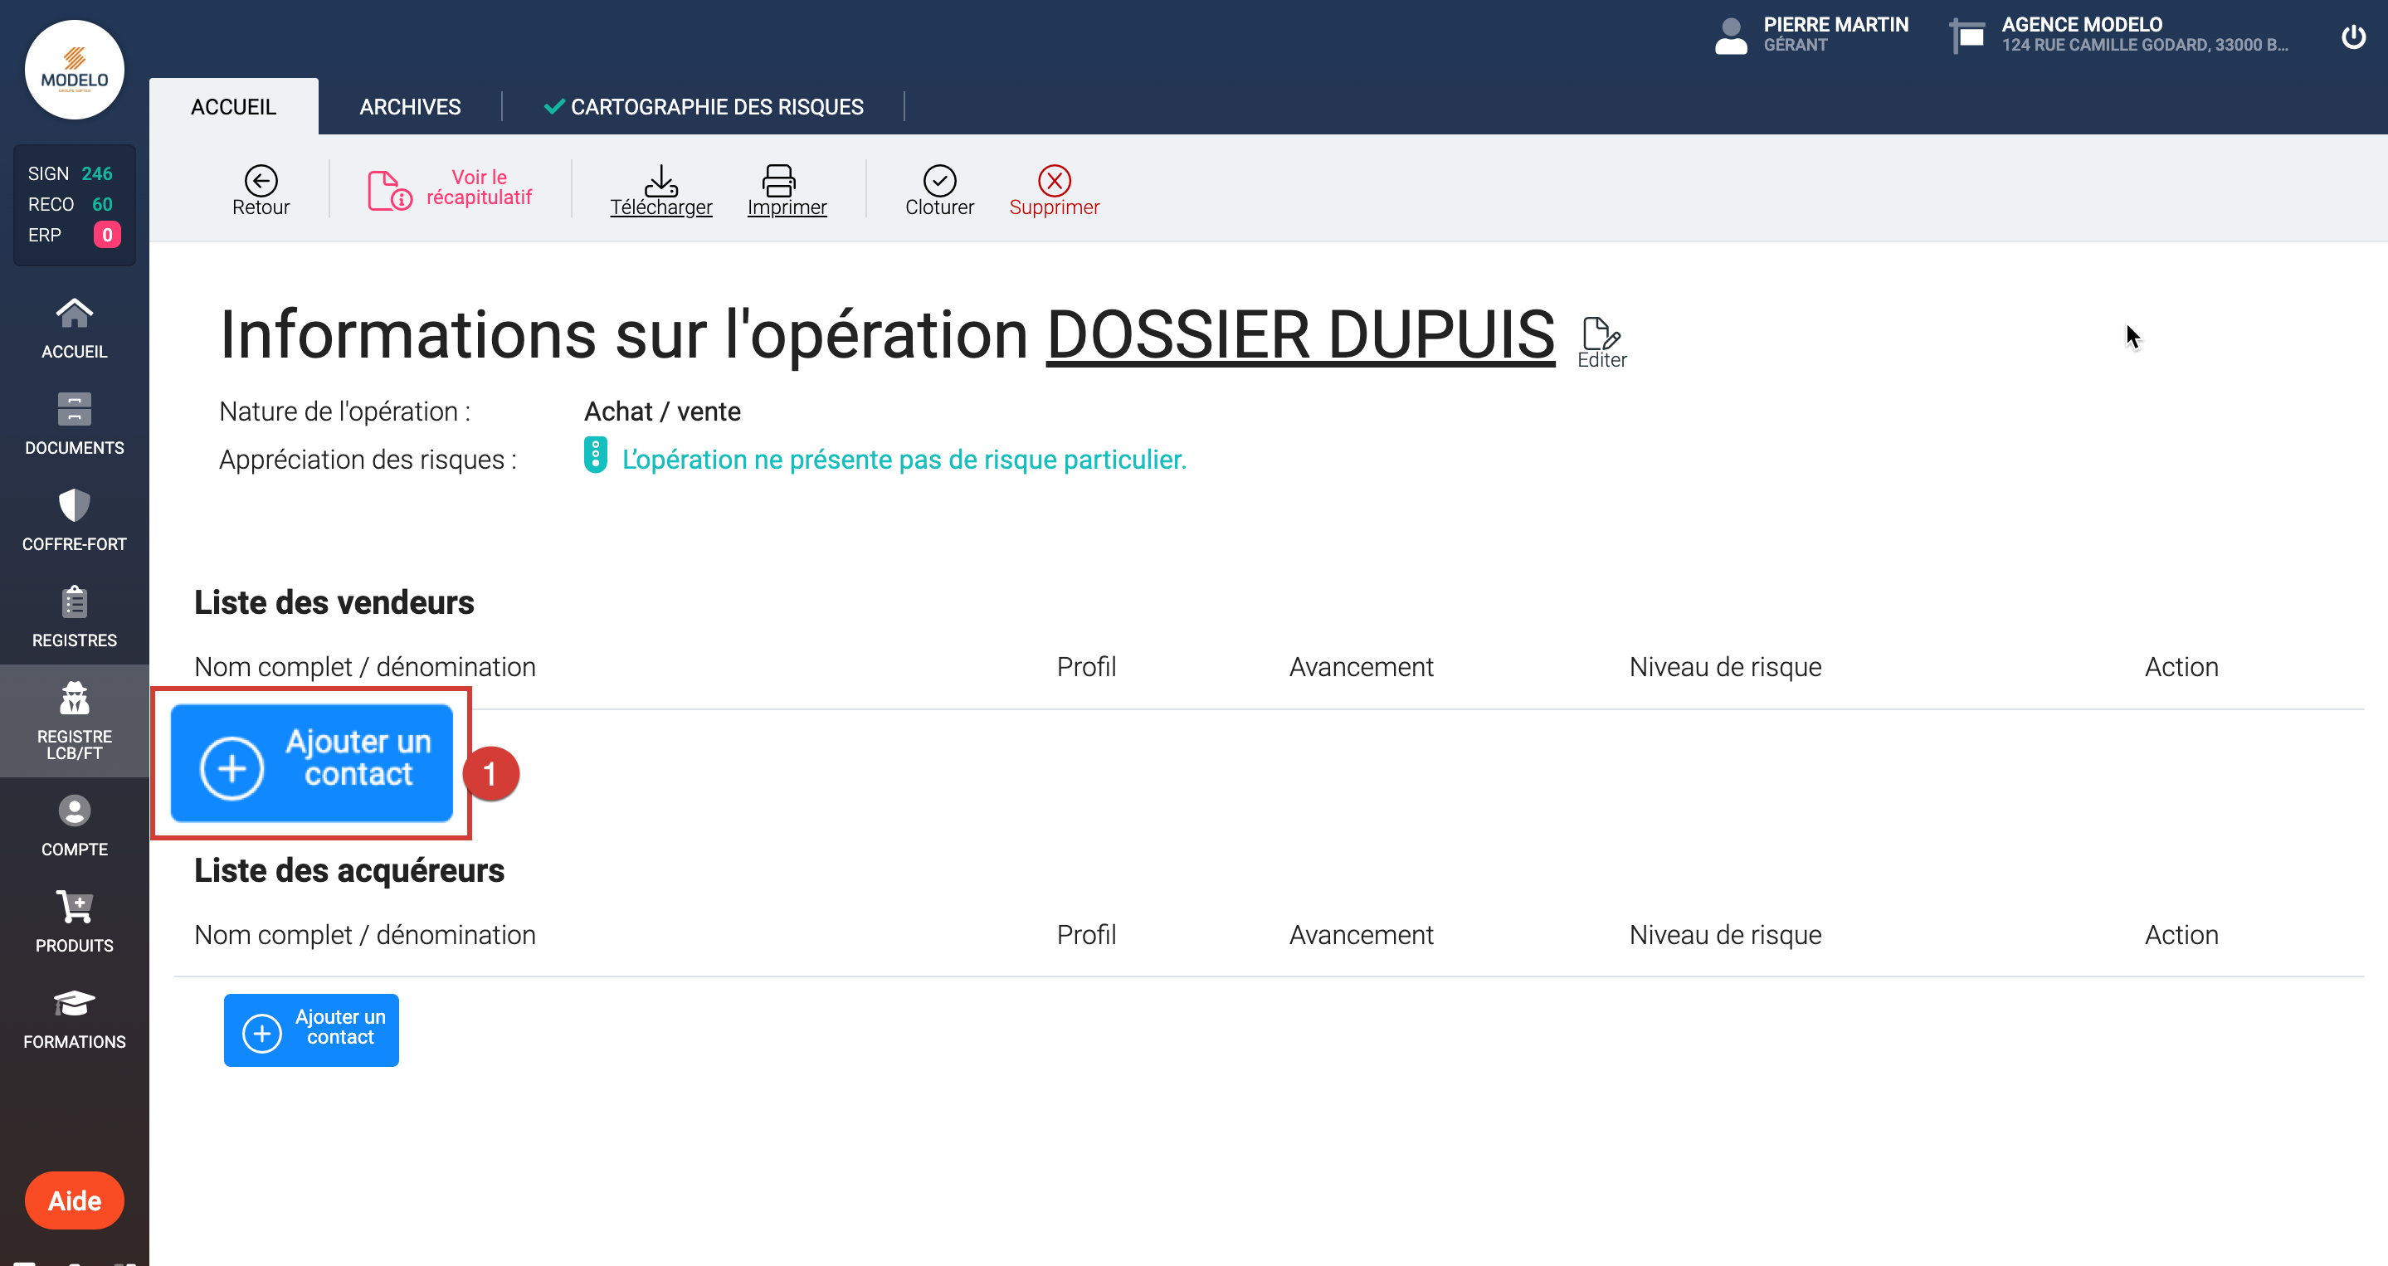
Task: Click the DOSSIER DUPUIS title link
Action: tap(1299, 334)
